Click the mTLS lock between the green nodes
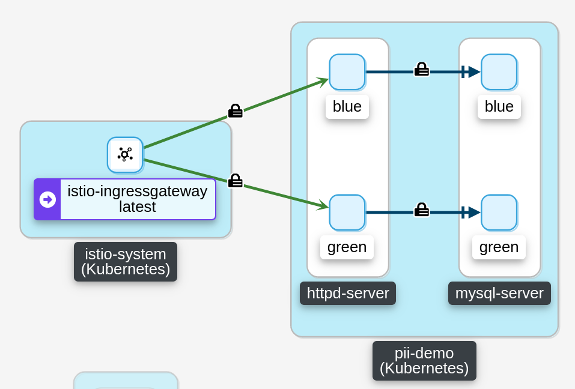 click(x=422, y=210)
